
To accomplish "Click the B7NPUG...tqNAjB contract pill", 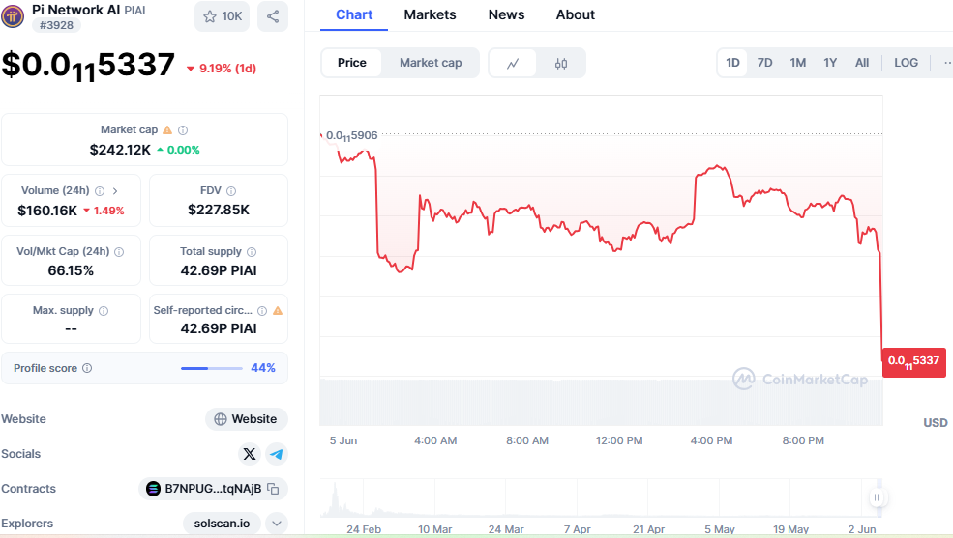I will coord(213,489).
